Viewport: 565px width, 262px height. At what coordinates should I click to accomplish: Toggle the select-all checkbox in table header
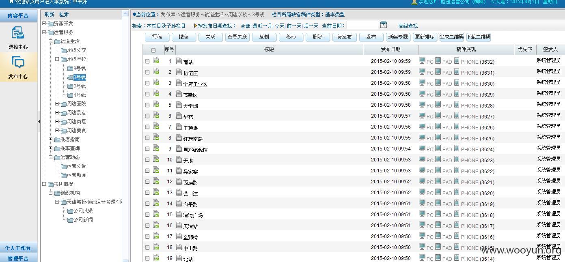pyautogui.click(x=153, y=50)
